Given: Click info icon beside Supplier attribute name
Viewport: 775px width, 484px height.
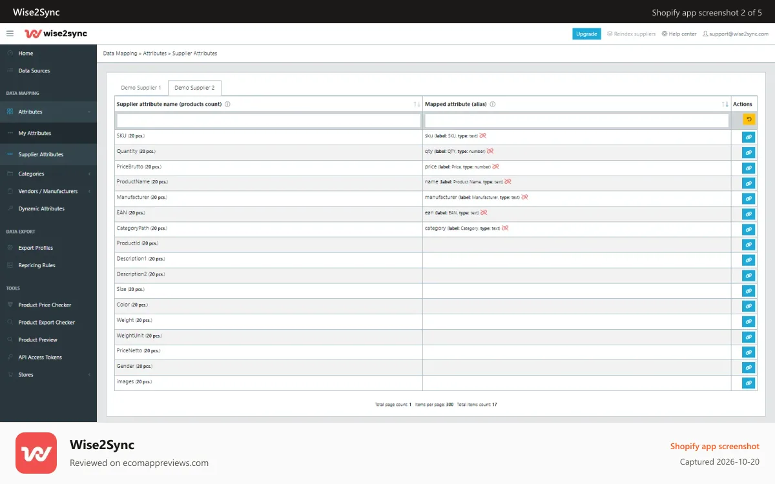Looking at the screenshot, I should pos(227,104).
